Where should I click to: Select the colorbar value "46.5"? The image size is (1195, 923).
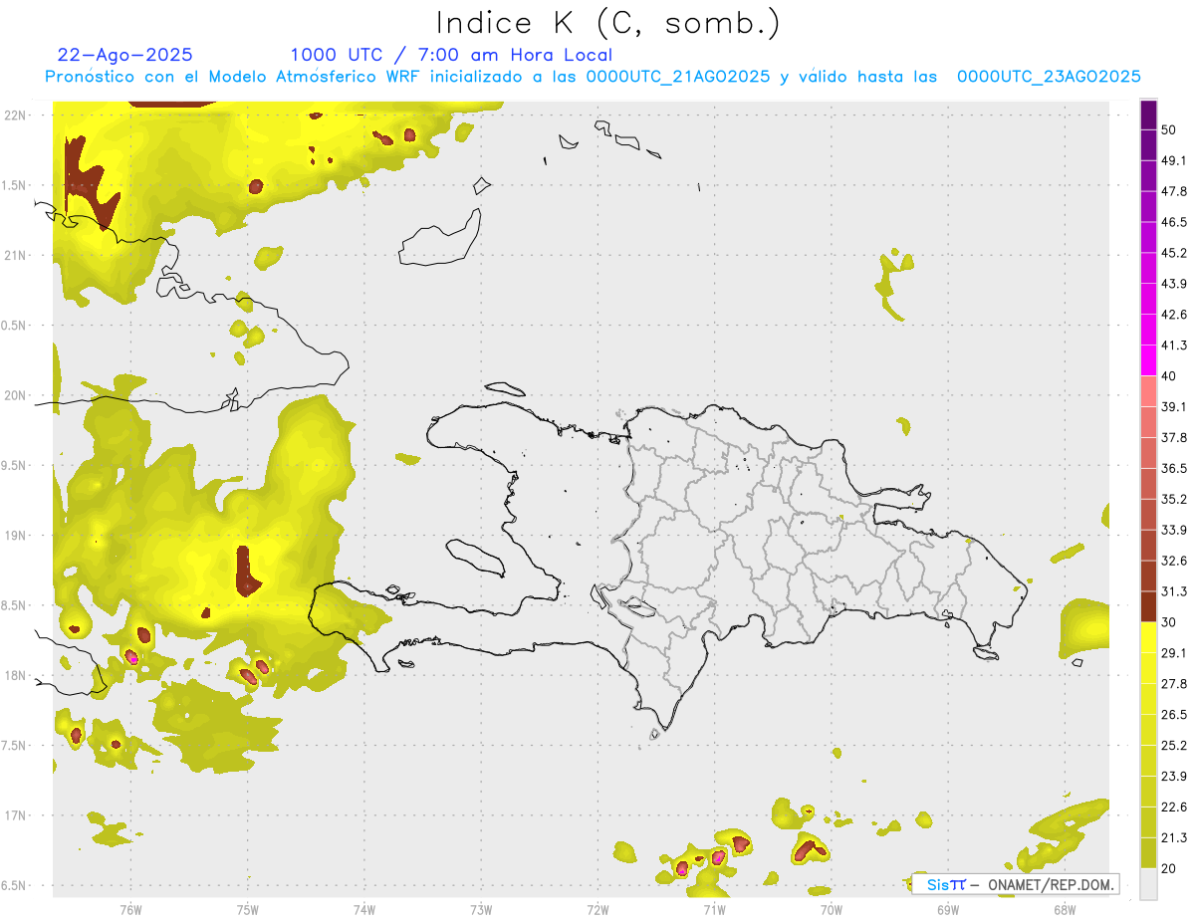pos(1174,222)
